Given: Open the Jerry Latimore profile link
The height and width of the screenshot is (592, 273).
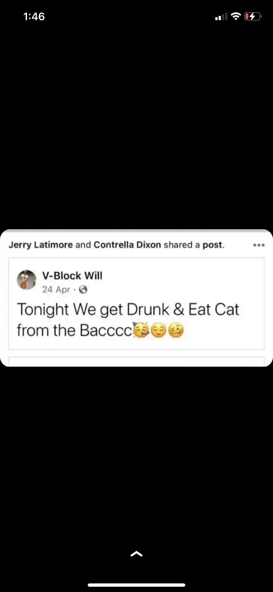Looking at the screenshot, I should [x=41, y=245].
